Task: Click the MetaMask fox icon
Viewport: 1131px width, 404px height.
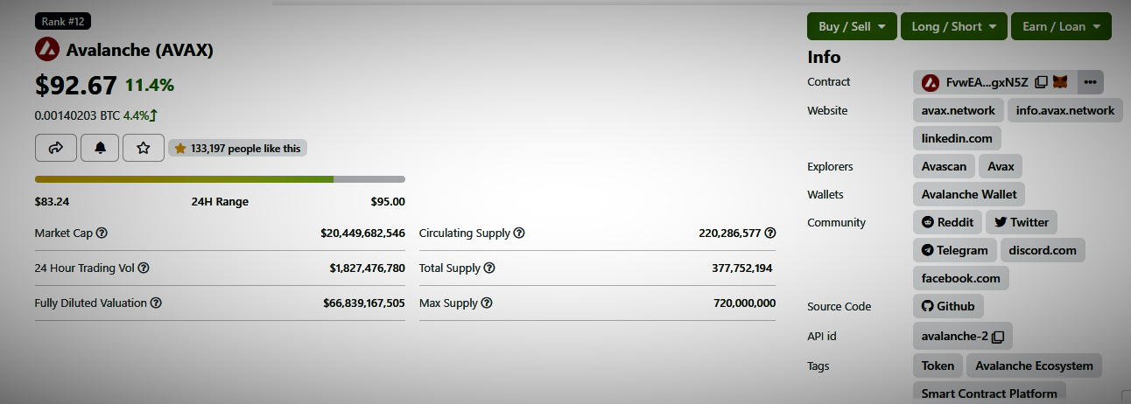Action: [x=1059, y=82]
